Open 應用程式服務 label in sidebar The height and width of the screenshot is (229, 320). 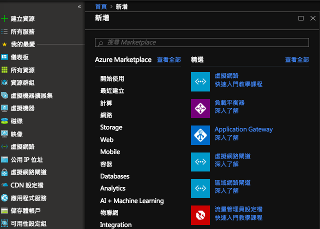point(28,198)
